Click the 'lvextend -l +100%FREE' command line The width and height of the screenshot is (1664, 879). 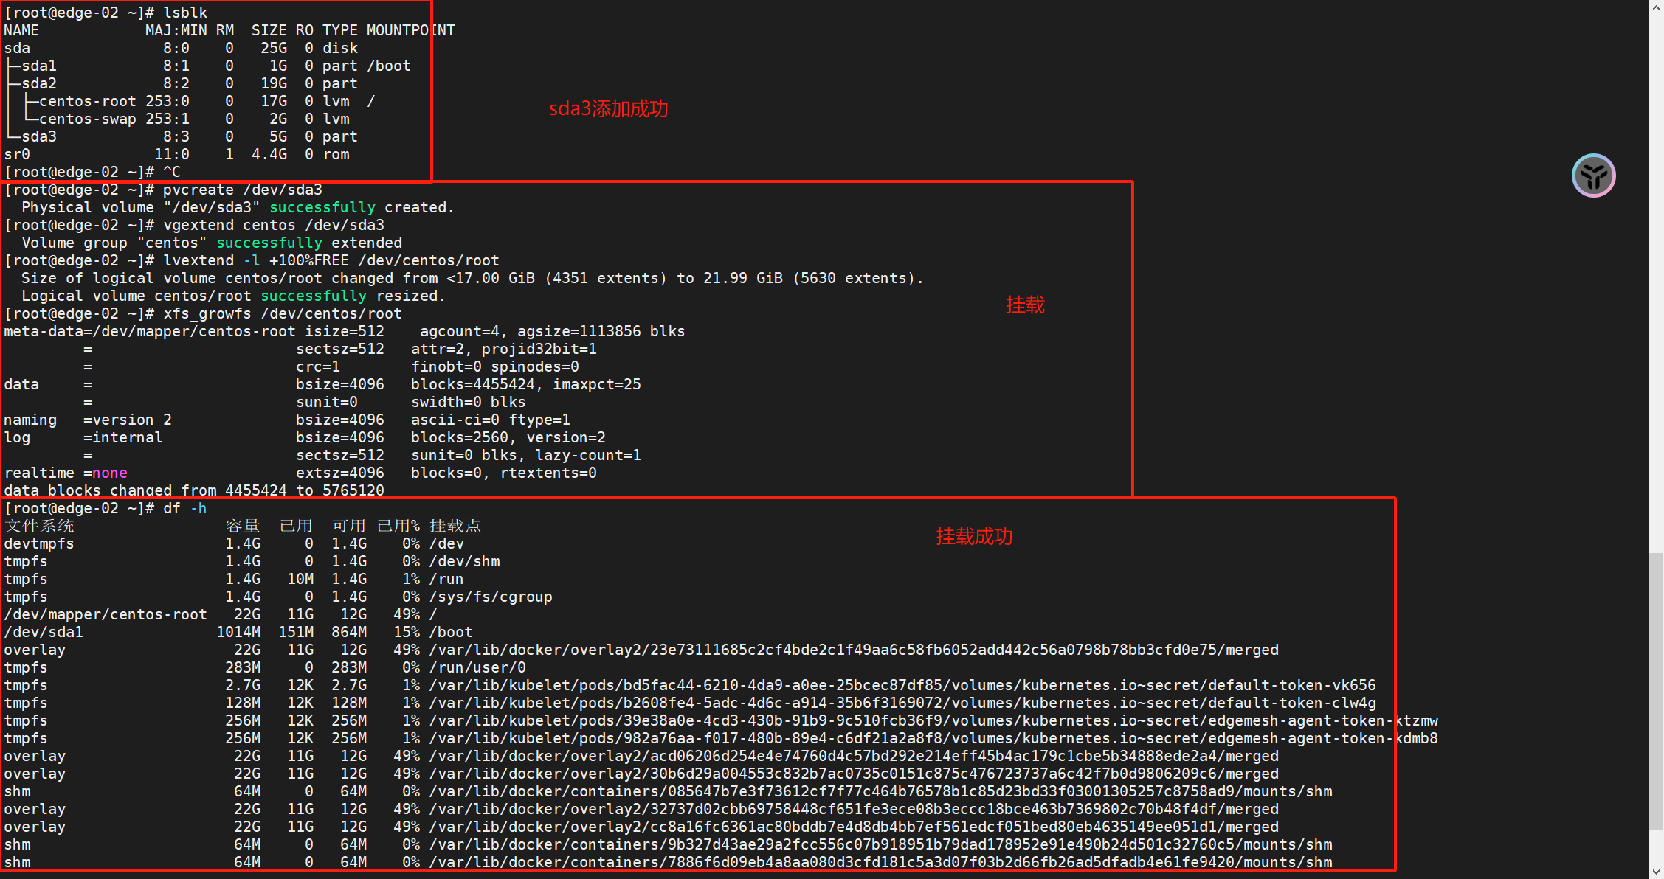pyautogui.click(x=331, y=260)
